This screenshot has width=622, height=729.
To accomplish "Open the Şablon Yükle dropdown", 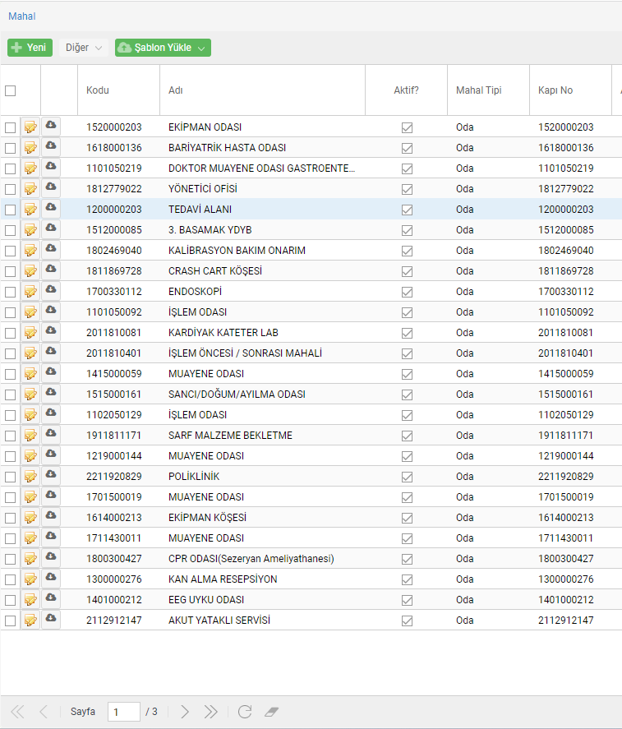I will pos(163,48).
